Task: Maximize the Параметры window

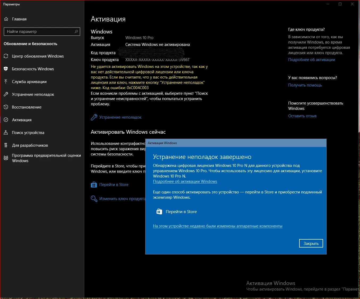Action: (x=340, y=4)
